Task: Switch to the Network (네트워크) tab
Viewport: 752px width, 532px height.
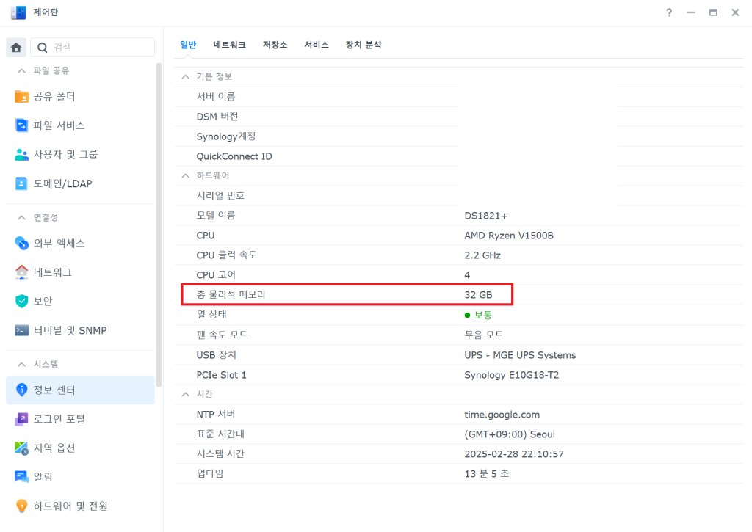Action: point(229,45)
